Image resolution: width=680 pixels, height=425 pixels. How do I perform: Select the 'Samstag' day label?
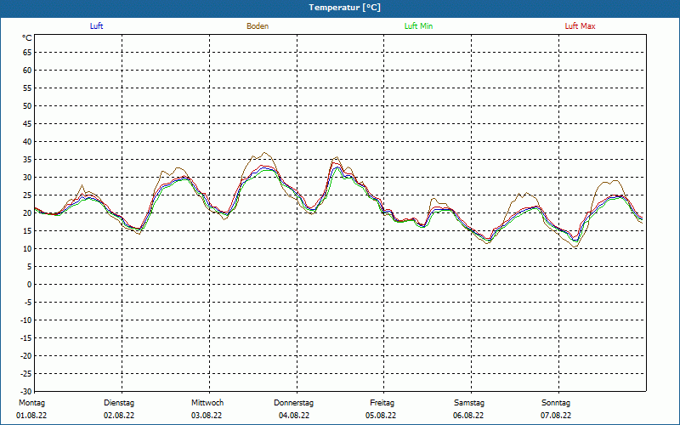pos(469,403)
